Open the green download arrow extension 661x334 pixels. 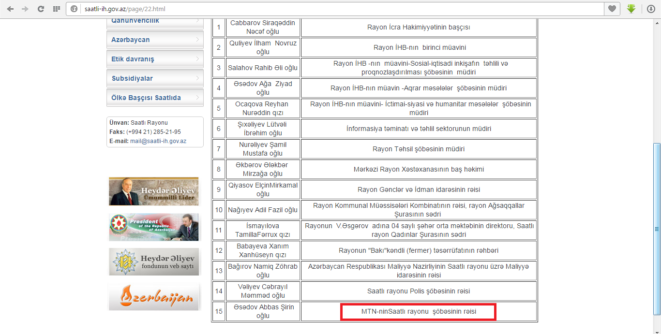pyautogui.click(x=631, y=9)
